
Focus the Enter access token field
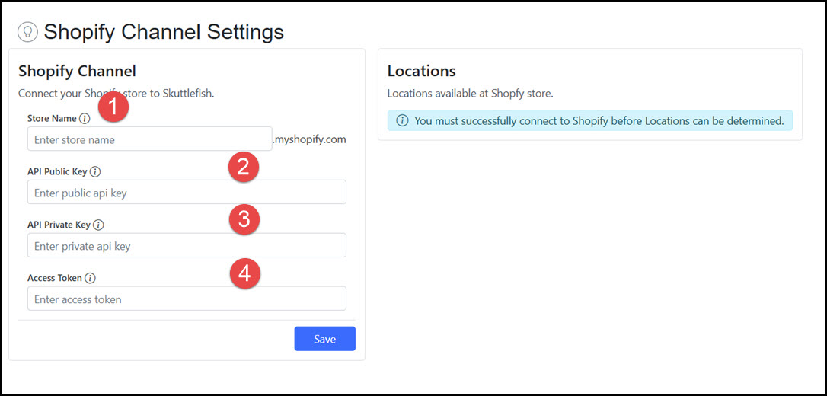click(186, 299)
